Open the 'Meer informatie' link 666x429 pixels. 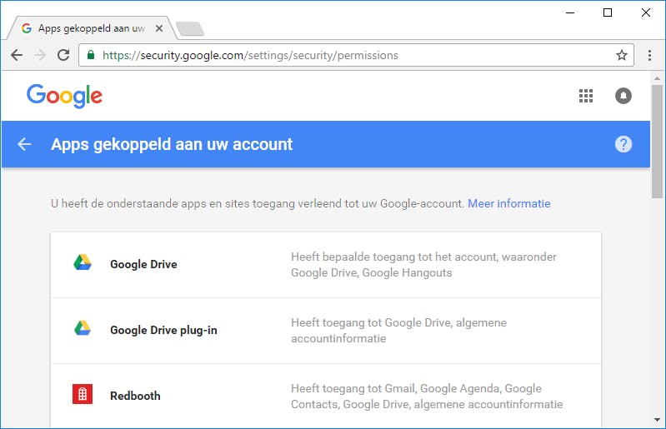508,203
